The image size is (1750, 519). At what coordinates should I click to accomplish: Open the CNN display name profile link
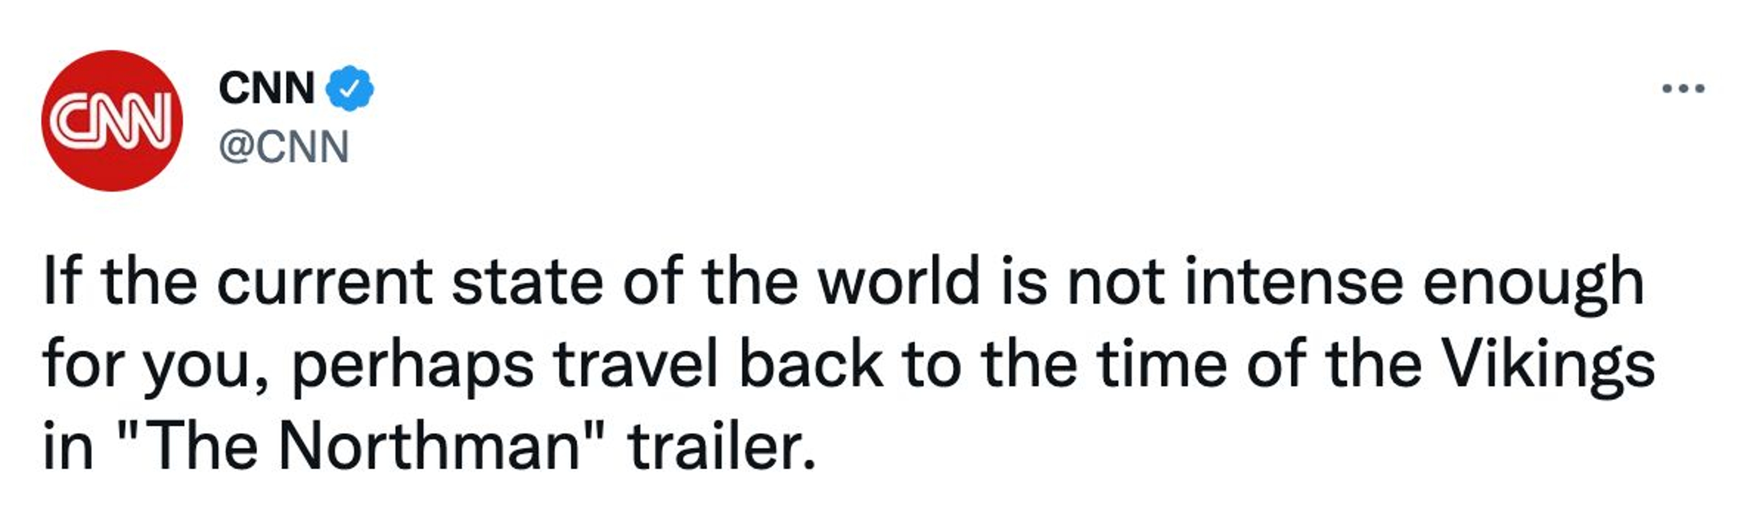pos(266,88)
